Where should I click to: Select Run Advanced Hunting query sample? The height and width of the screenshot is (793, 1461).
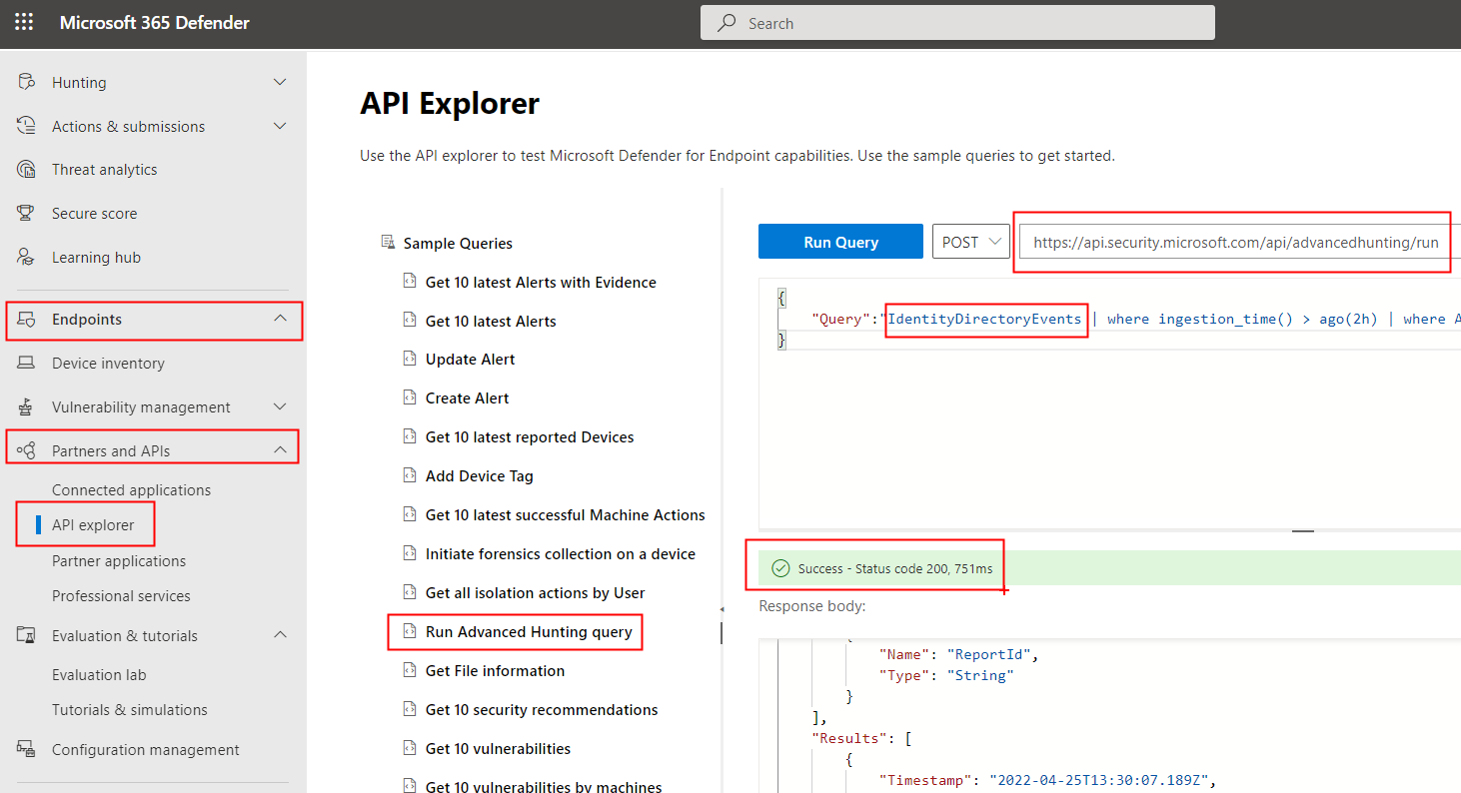(x=529, y=631)
